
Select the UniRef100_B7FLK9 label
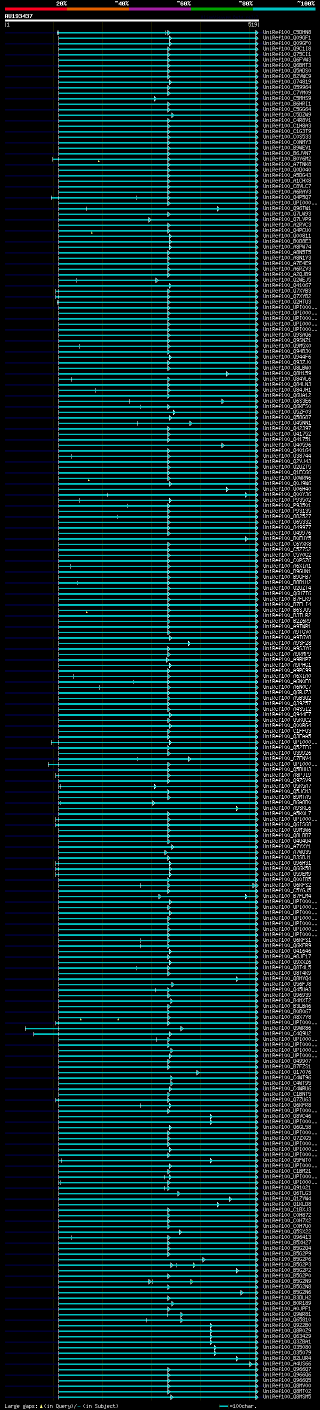(x=287, y=599)
